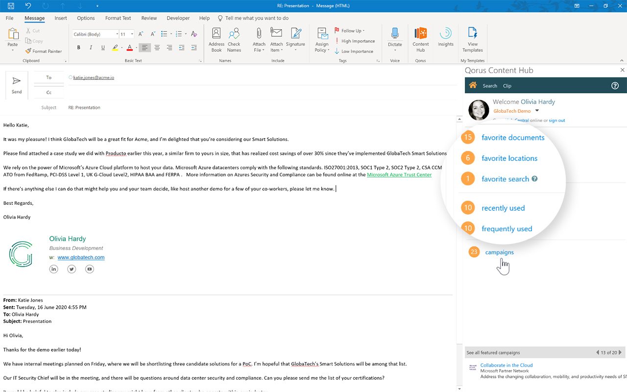627x392 pixels.
Task: Open the Collaborate in the Cloud campaign
Action: click(x=506, y=365)
